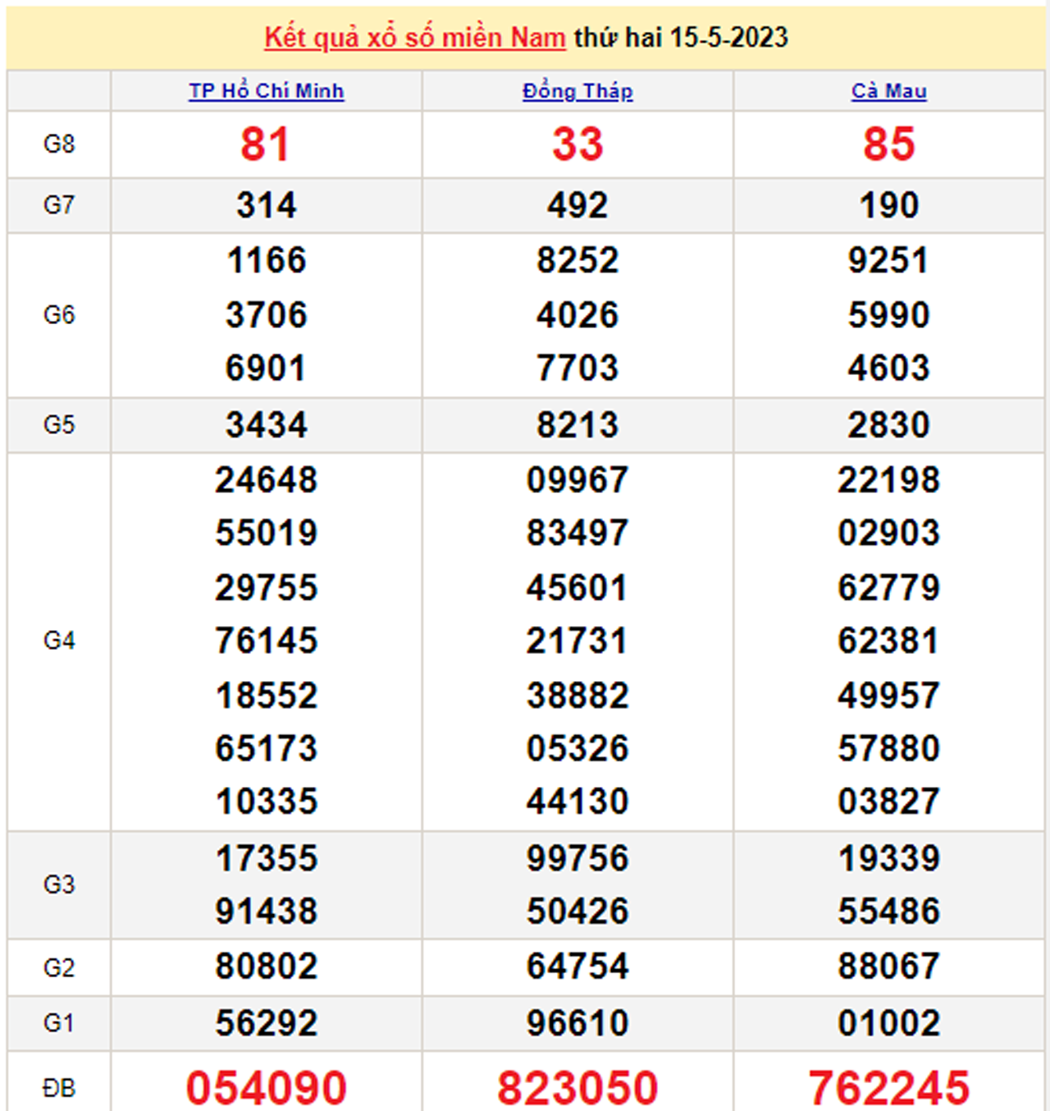Select the G7 row label
This screenshot has width=1050, height=1111.
pos(59,205)
